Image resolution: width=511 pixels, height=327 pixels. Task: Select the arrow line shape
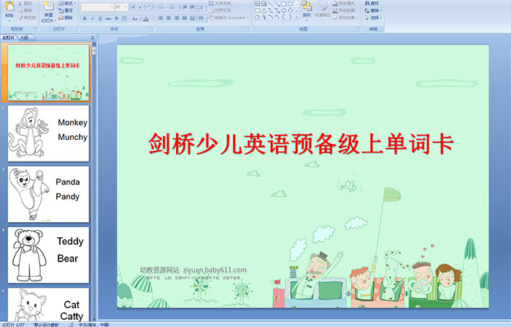coord(277,4)
